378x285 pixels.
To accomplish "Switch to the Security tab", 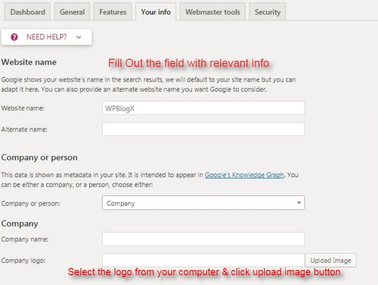I will point(268,12).
